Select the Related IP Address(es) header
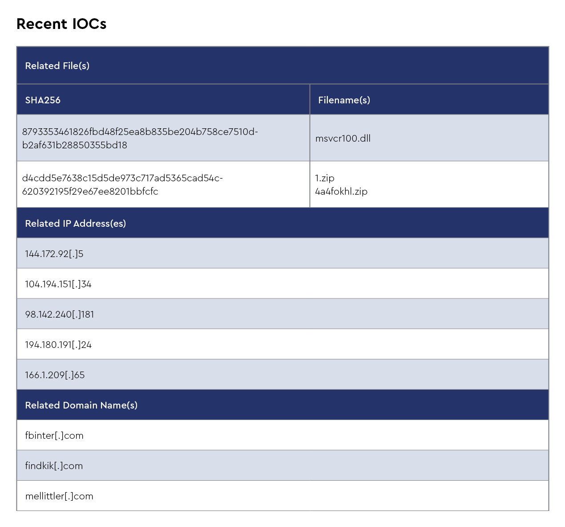565x527 pixels. click(76, 224)
